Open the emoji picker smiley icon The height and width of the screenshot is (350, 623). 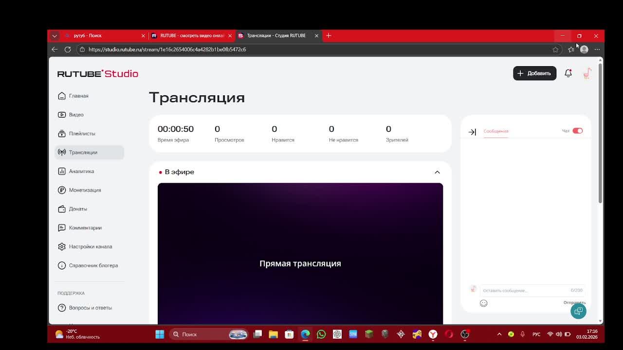pyautogui.click(x=483, y=303)
